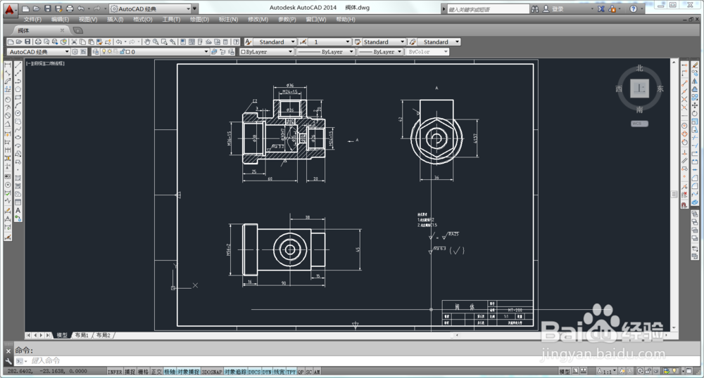Open the ByLayer lineweight dropdown
This screenshot has height=378, width=704.
(x=380, y=51)
